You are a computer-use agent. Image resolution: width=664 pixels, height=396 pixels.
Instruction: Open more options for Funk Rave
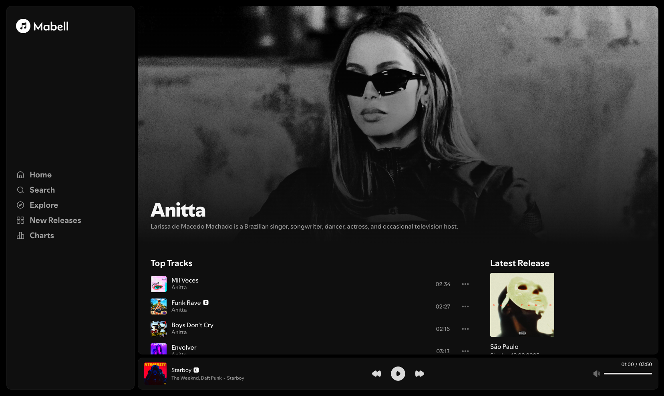465,306
